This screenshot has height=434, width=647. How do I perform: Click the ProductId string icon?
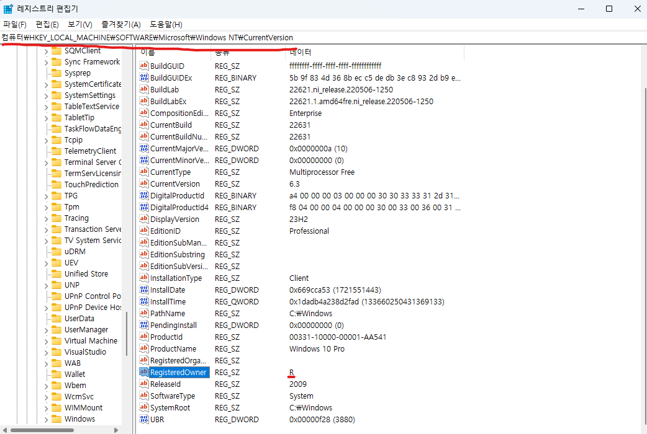(x=143, y=337)
